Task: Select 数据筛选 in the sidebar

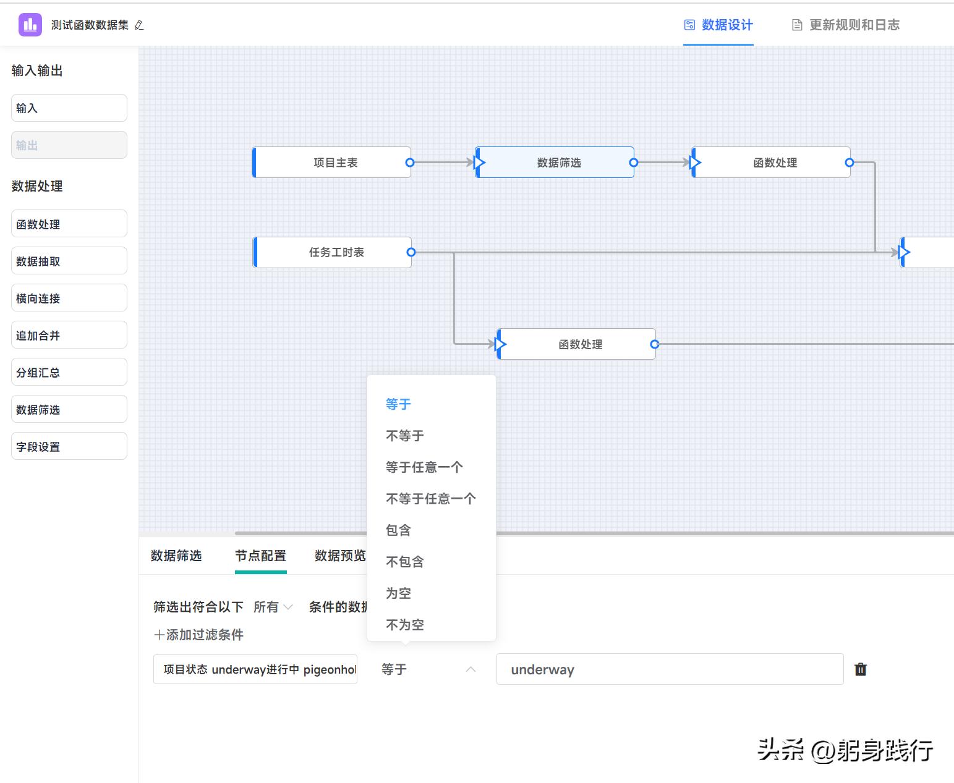Action: 69,409
